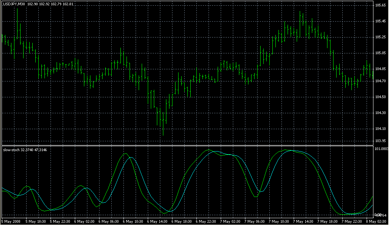Click the 7 May 18:30 time marker
Image resolution: width=389 pixels, height=225 pixels.
[x=328, y=221]
